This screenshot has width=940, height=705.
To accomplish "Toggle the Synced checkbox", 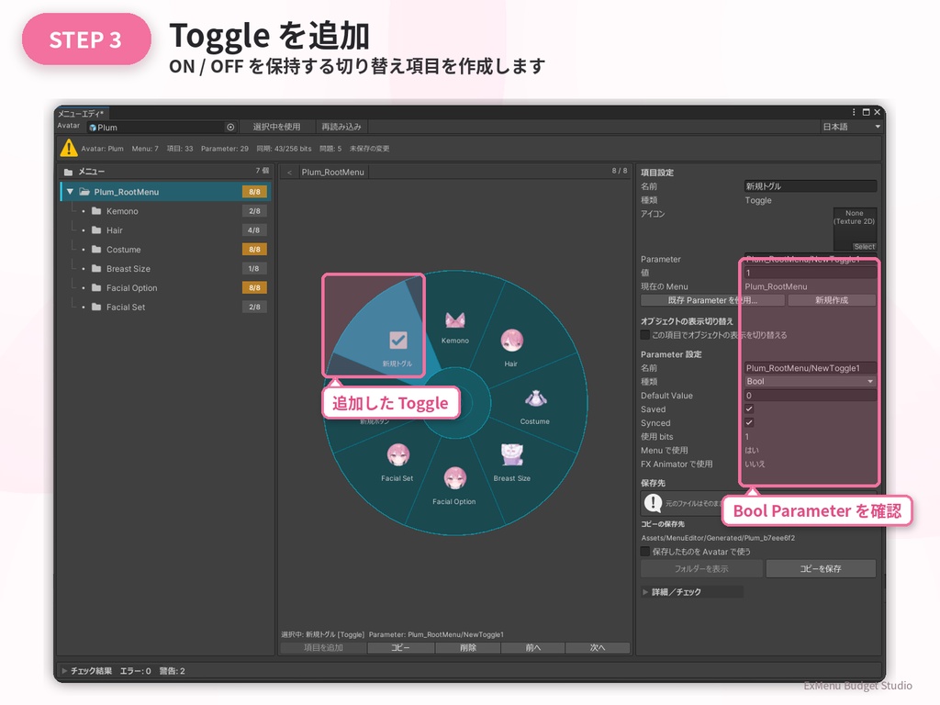I will pyautogui.click(x=749, y=422).
